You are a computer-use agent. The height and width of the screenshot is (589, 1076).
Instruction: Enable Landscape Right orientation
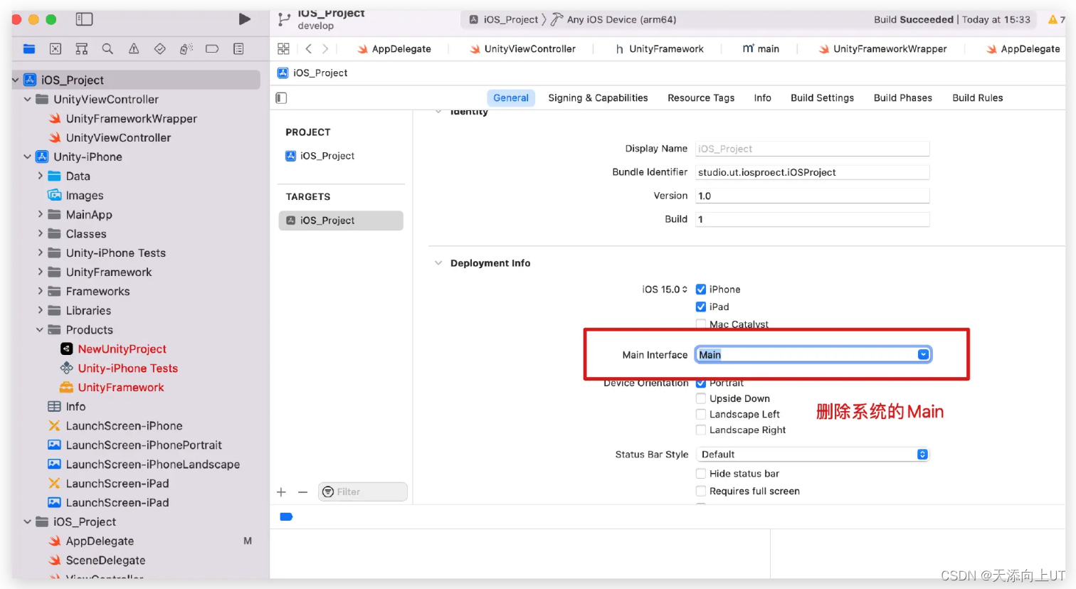(x=701, y=430)
